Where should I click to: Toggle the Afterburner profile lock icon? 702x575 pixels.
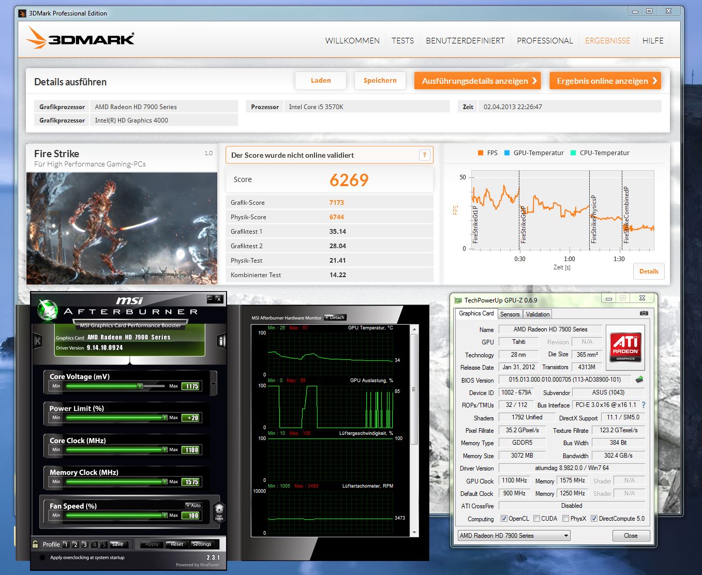(x=35, y=544)
